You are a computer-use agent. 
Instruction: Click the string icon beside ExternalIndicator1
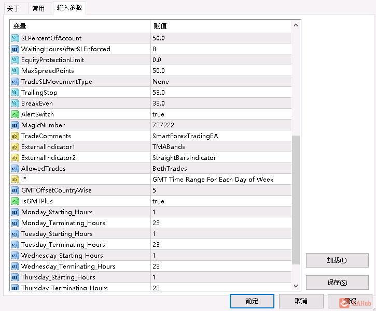[x=15, y=147]
